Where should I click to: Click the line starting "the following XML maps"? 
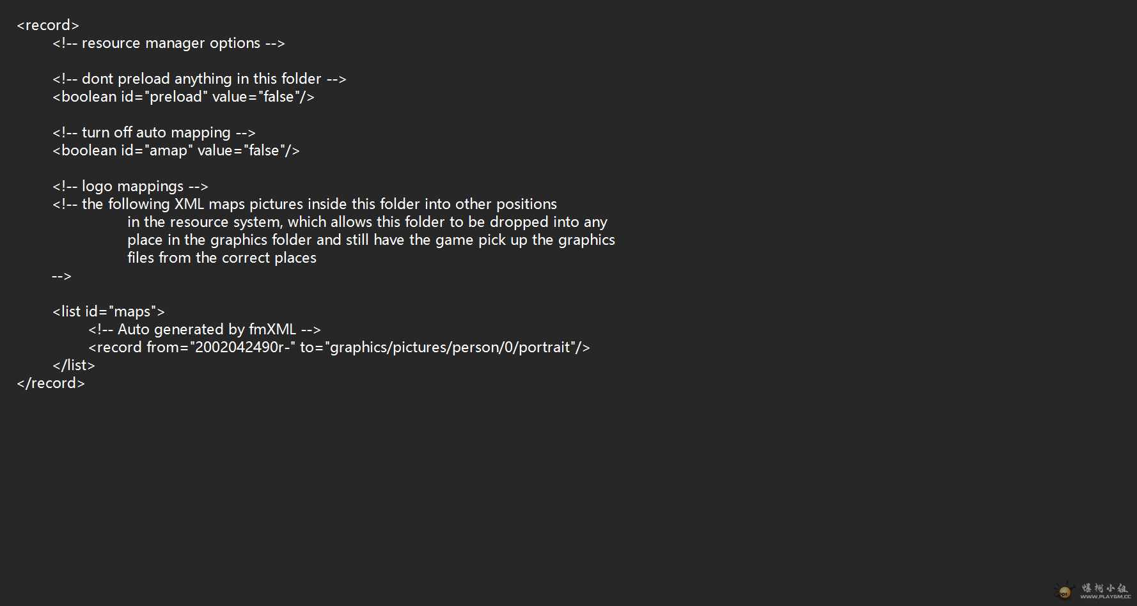tap(305, 205)
